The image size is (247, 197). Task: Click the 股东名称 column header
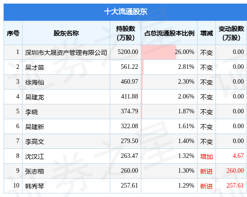point(66,33)
